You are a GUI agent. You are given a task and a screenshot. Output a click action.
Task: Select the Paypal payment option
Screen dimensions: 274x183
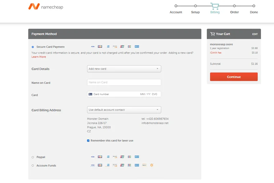(x=33, y=157)
